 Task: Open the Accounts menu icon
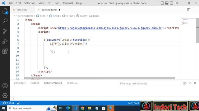5,86
